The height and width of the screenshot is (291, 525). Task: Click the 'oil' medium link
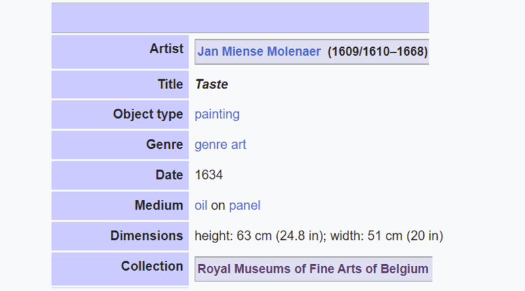click(x=201, y=205)
